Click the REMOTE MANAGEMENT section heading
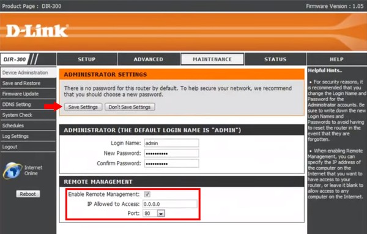367x234 pixels. pyautogui.click(x=98, y=182)
